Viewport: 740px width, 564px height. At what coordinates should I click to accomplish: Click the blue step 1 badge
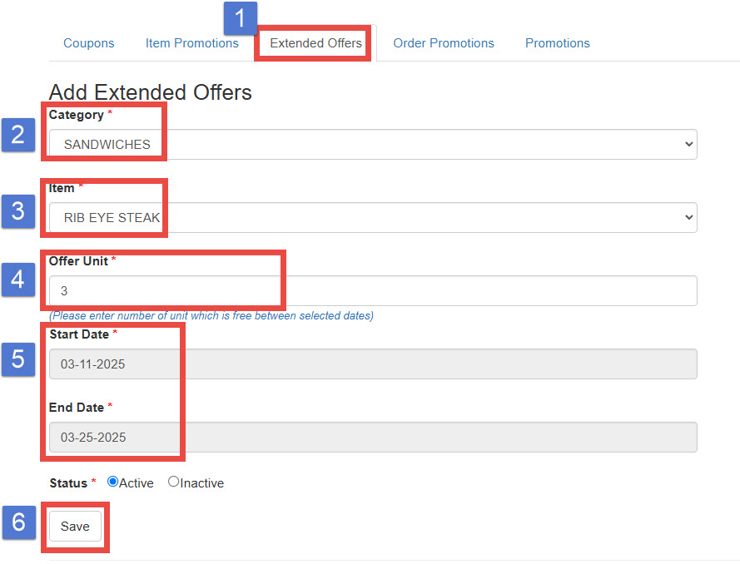point(241,18)
